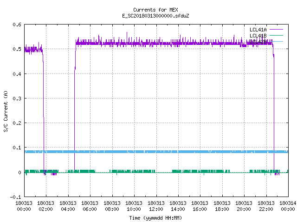The height and width of the screenshot is (222, 297).
Task: Click the y-axis tick value 0 at baseline
Action: click(x=19, y=173)
